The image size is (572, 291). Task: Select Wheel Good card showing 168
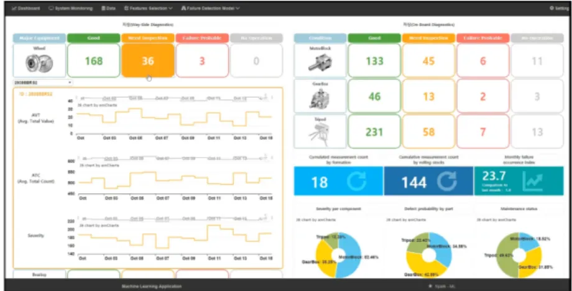pyautogui.click(x=94, y=60)
